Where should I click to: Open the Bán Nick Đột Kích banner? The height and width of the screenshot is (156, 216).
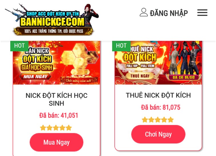(56, 63)
